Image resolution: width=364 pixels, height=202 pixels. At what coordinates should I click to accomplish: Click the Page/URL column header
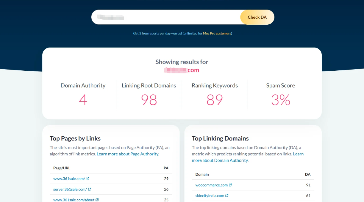pyautogui.click(x=62, y=168)
